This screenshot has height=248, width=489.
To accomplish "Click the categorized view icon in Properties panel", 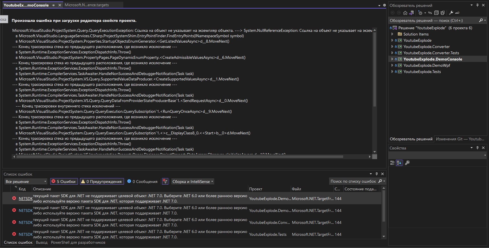I will (392, 163).
